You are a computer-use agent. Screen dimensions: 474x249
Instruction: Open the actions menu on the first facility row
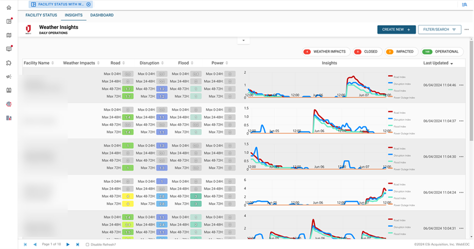tap(461, 85)
